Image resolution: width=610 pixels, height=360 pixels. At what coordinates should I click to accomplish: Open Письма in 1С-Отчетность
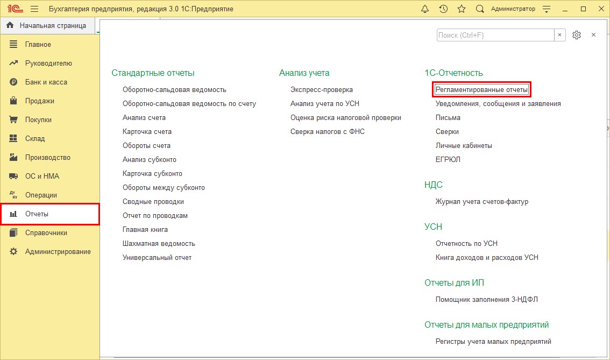pyautogui.click(x=448, y=117)
